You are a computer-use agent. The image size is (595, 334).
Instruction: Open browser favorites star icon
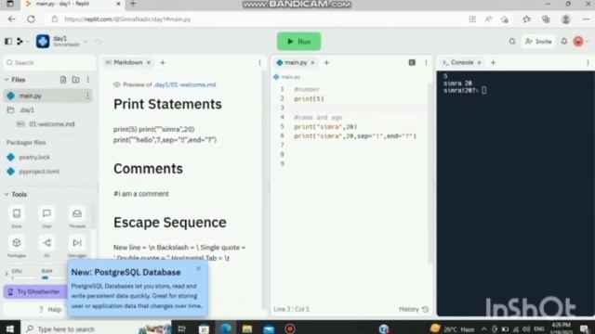point(526,19)
